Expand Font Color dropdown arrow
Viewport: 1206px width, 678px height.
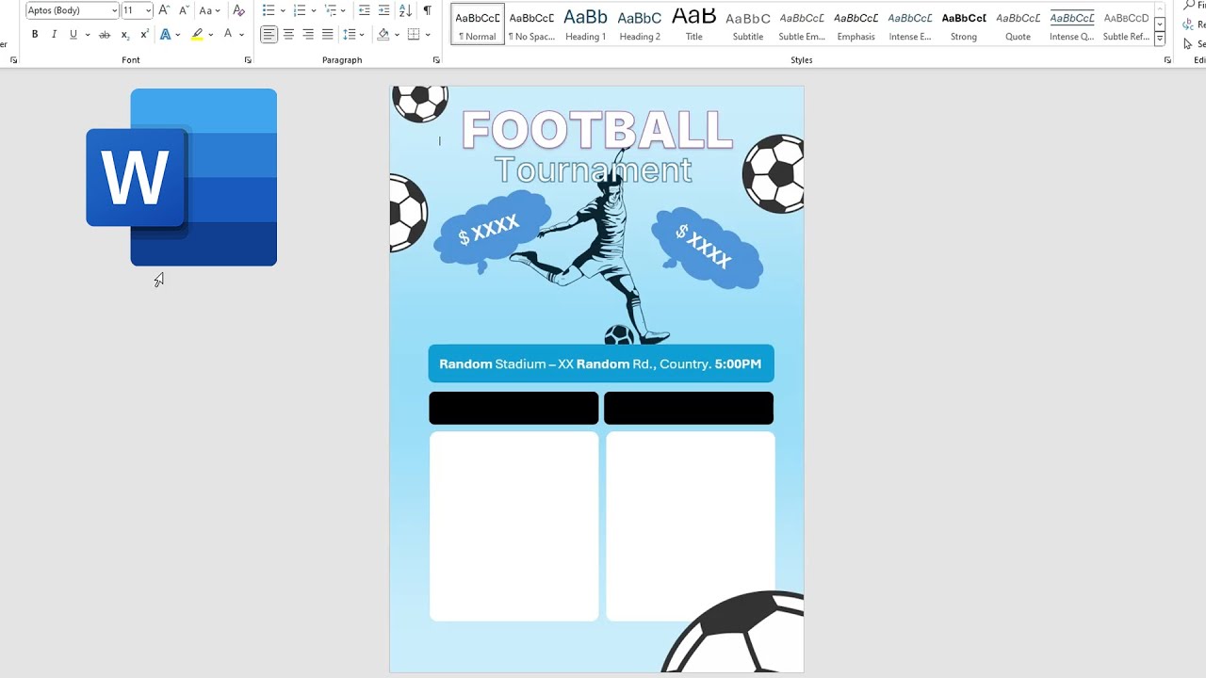pyautogui.click(x=241, y=35)
